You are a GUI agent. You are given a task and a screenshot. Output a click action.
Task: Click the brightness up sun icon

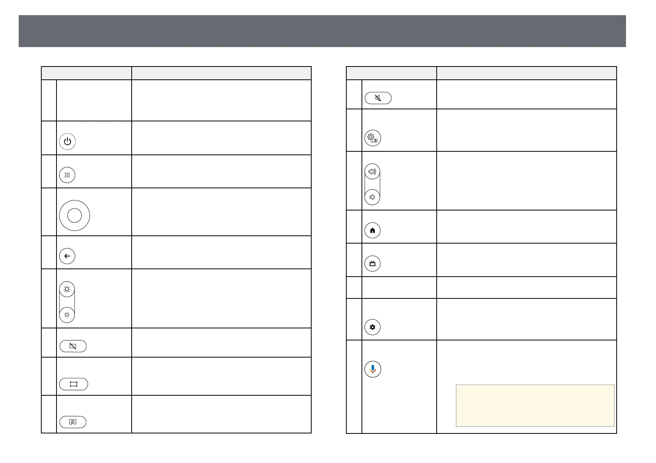click(67, 289)
